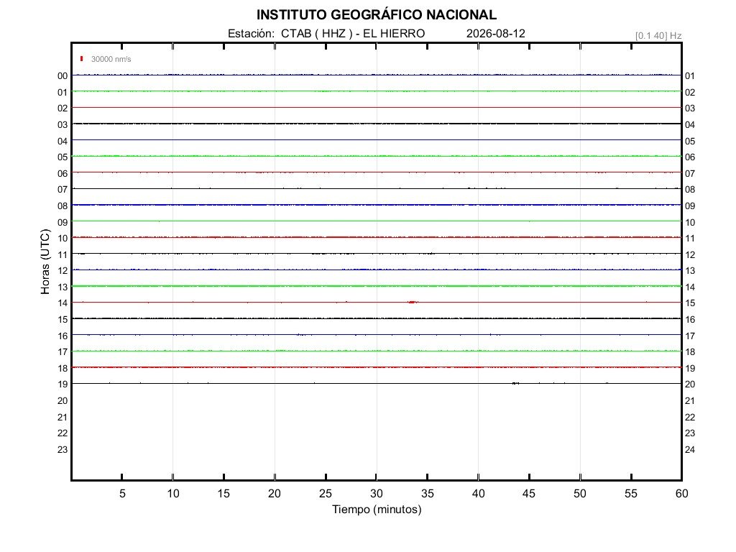
Task: Click the 30000 nm/s scale legend text
Action: click(111, 59)
